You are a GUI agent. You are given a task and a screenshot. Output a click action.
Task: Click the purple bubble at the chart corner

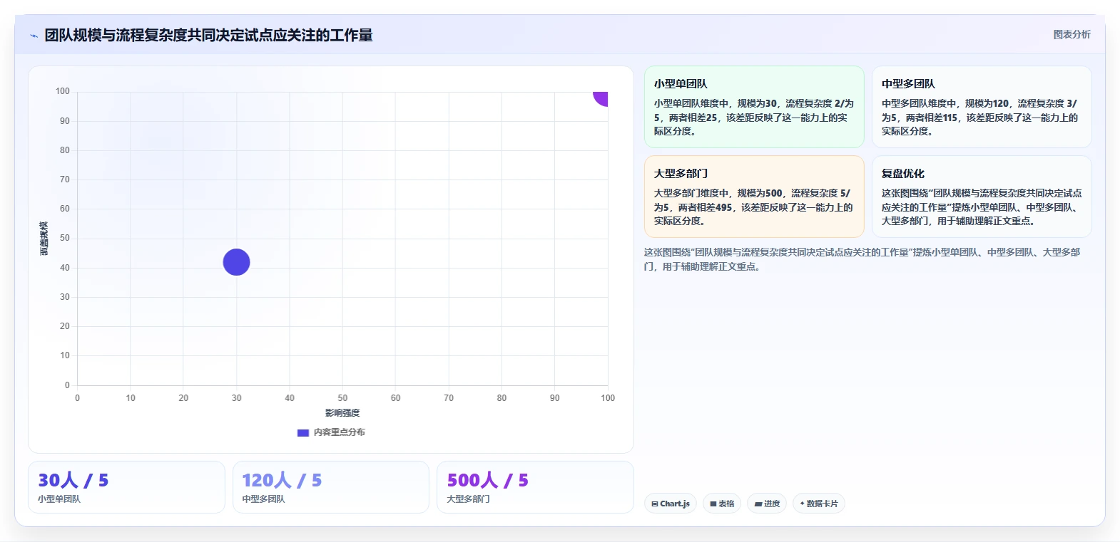coord(601,98)
